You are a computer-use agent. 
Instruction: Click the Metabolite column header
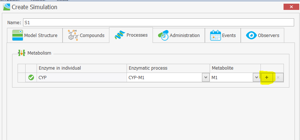click(235, 68)
